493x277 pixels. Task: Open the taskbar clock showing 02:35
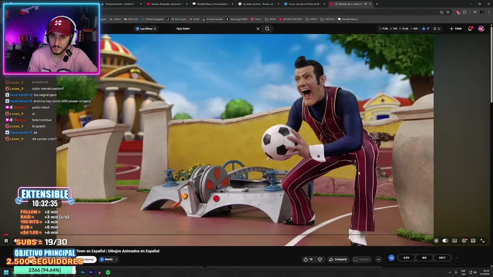[x=484, y=272]
